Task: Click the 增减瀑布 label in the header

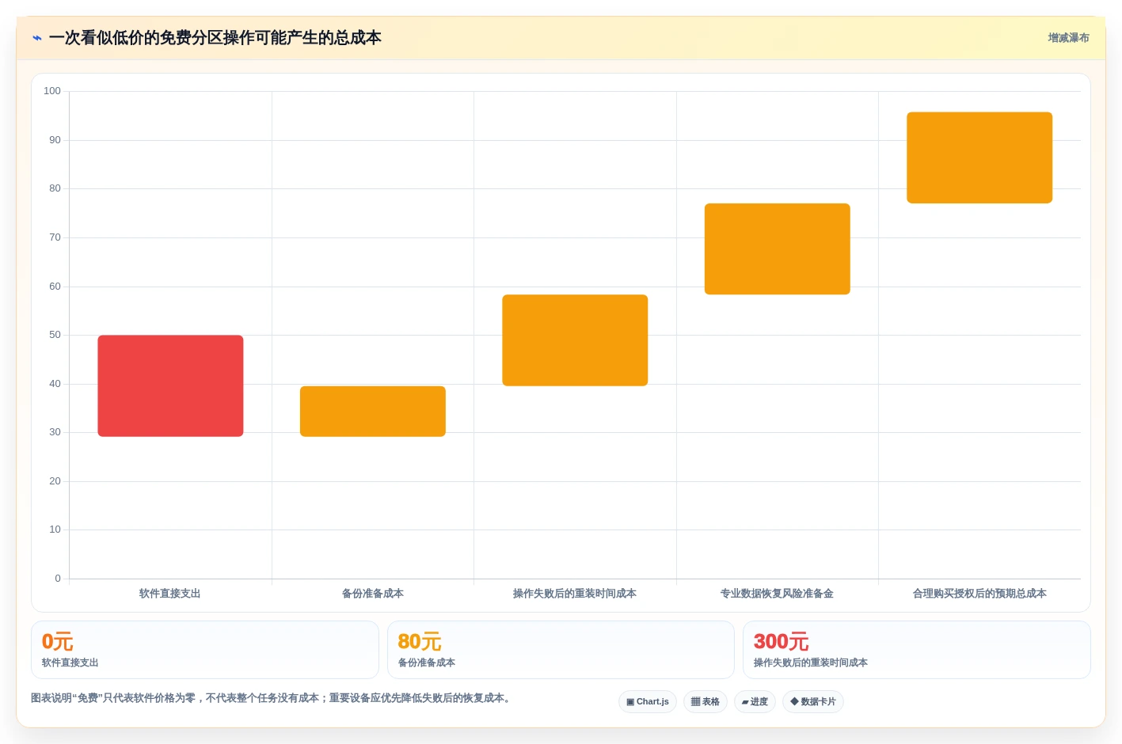Action: (x=1068, y=38)
